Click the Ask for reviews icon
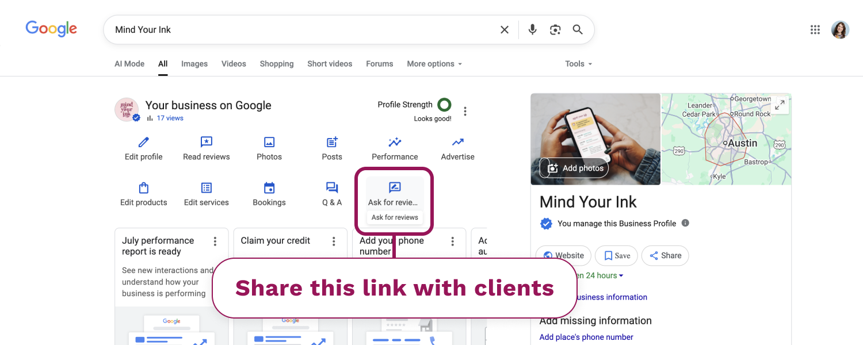863x345 pixels. [395, 187]
